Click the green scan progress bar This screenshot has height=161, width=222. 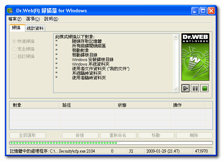pyautogui.click(x=111, y=143)
